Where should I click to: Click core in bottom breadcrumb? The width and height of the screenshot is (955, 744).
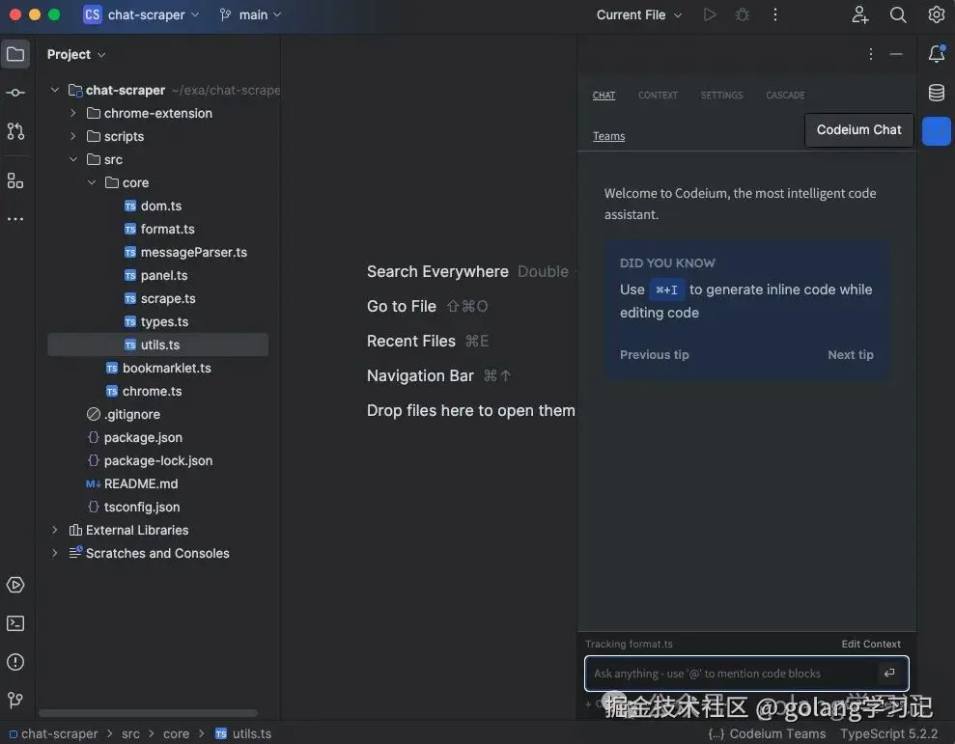[176, 733]
